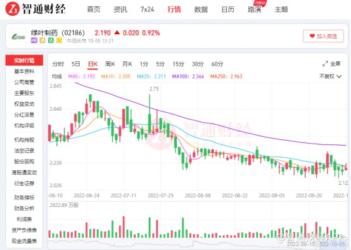Click the 2822.89 万股 volume label
Screen dimensions: 351x250
tap(64, 205)
